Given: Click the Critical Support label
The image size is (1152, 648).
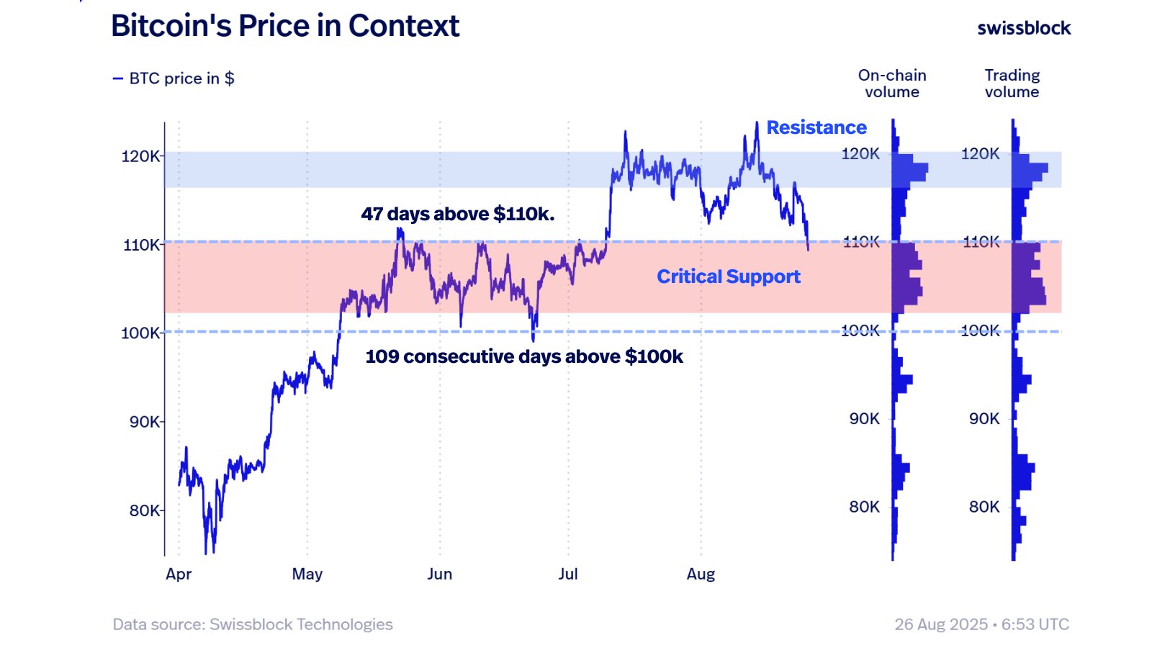Looking at the screenshot, I should (x=728, y=276).
